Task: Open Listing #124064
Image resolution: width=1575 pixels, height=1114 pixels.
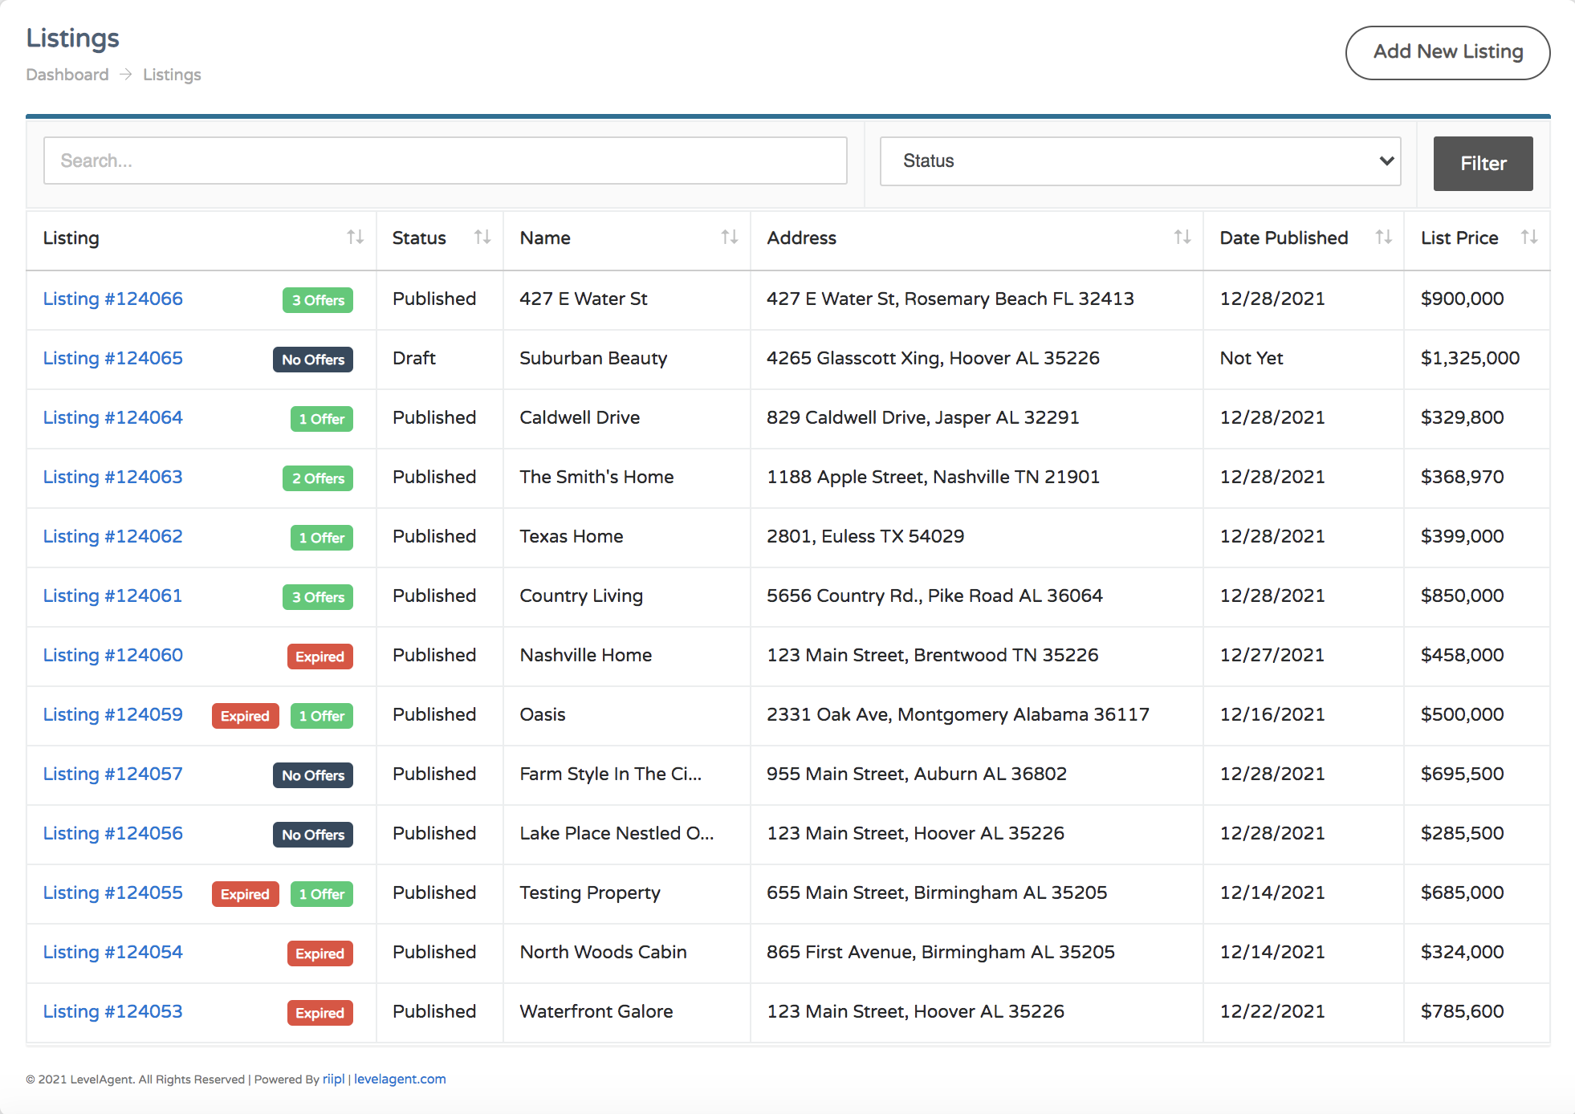Action: 113,417
